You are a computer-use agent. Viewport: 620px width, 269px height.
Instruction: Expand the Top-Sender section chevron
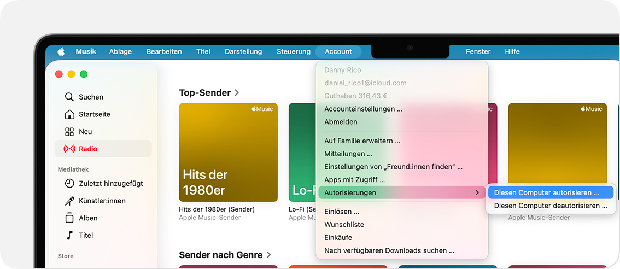(237, 92)
